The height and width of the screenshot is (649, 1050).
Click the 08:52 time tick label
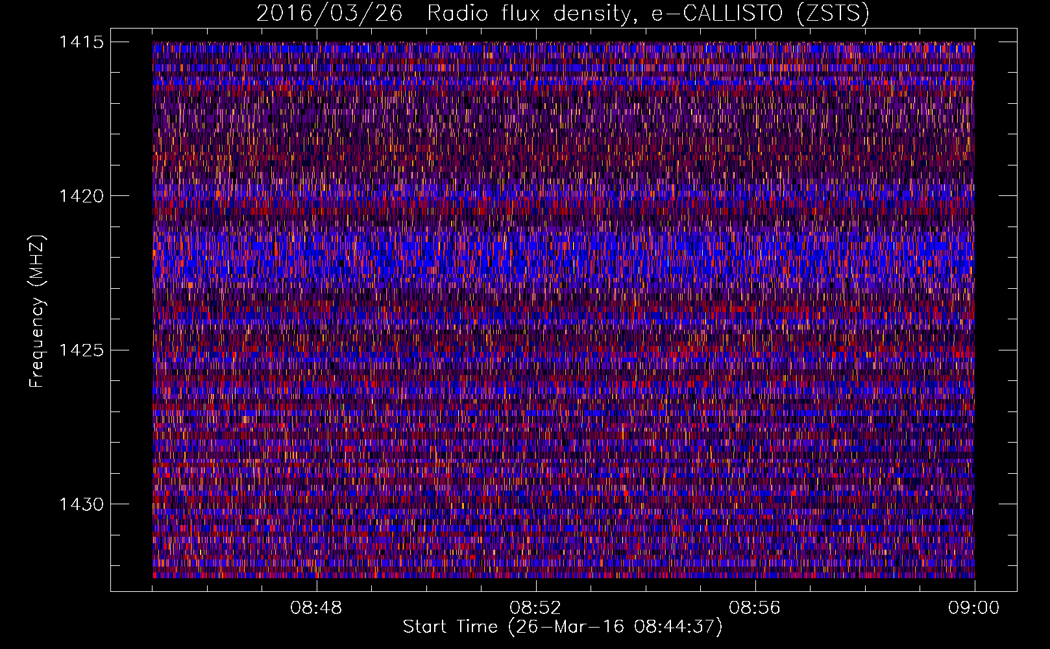pyautogui.click(x=535, y=608)
